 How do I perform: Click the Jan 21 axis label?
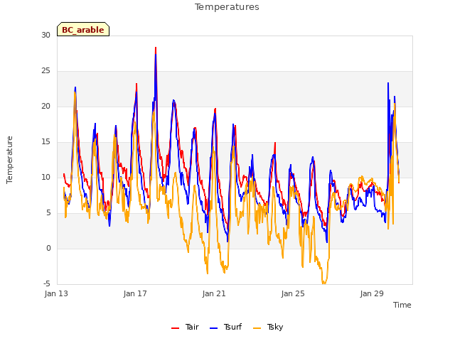click(x=214, y=293)
